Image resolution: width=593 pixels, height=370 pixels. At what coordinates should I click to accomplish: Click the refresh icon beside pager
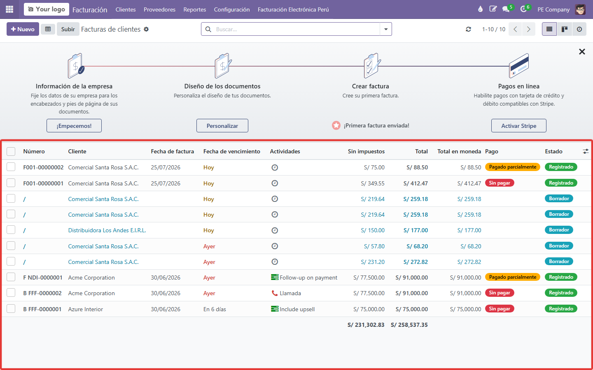click(468, 29)
